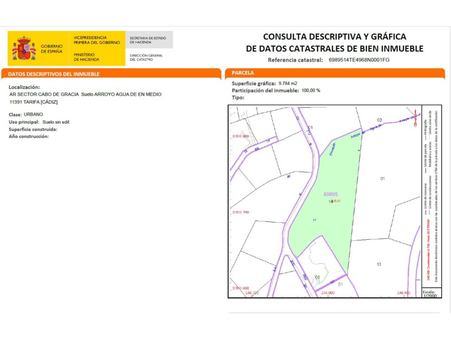Click the 'Gobierno de España' logo text
451x338 pixels.
click(x=51, y=49)
